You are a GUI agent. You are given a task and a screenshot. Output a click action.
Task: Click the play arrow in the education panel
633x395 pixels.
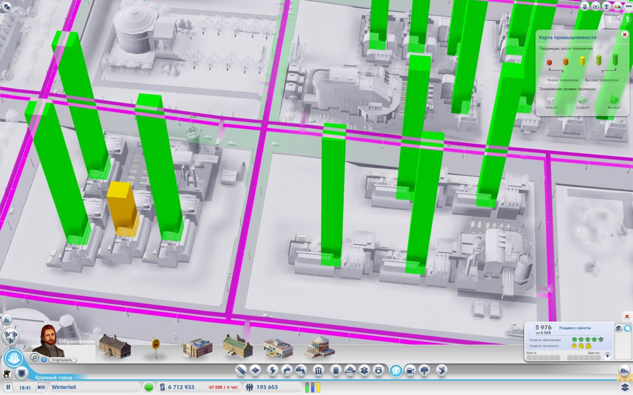point(608,355)
